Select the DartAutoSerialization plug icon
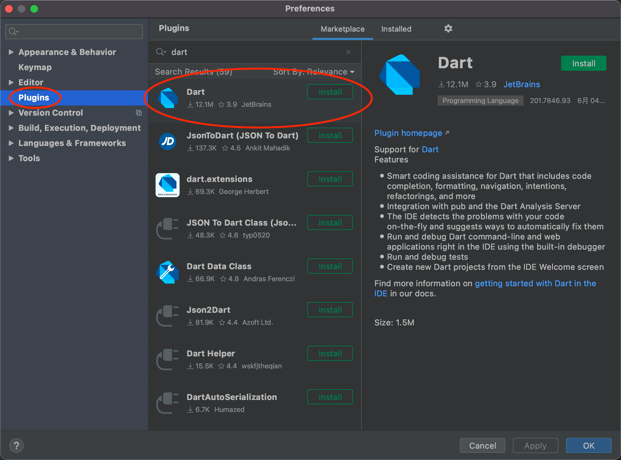 point(168,403)
